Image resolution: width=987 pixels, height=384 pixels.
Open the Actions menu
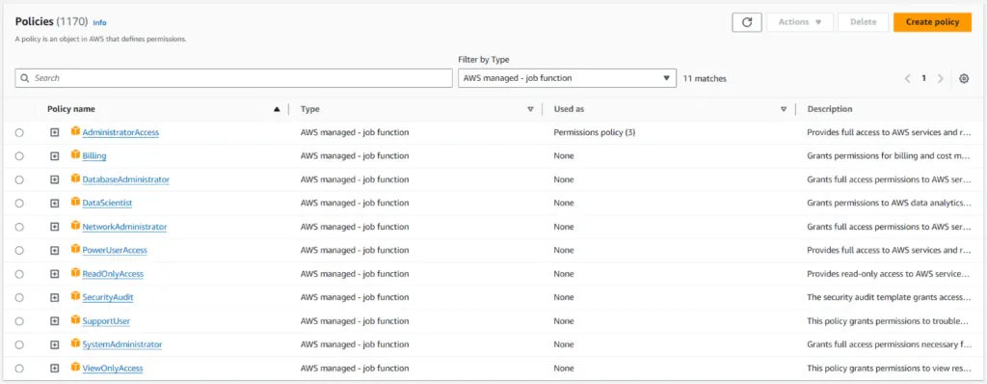point(800,22)
